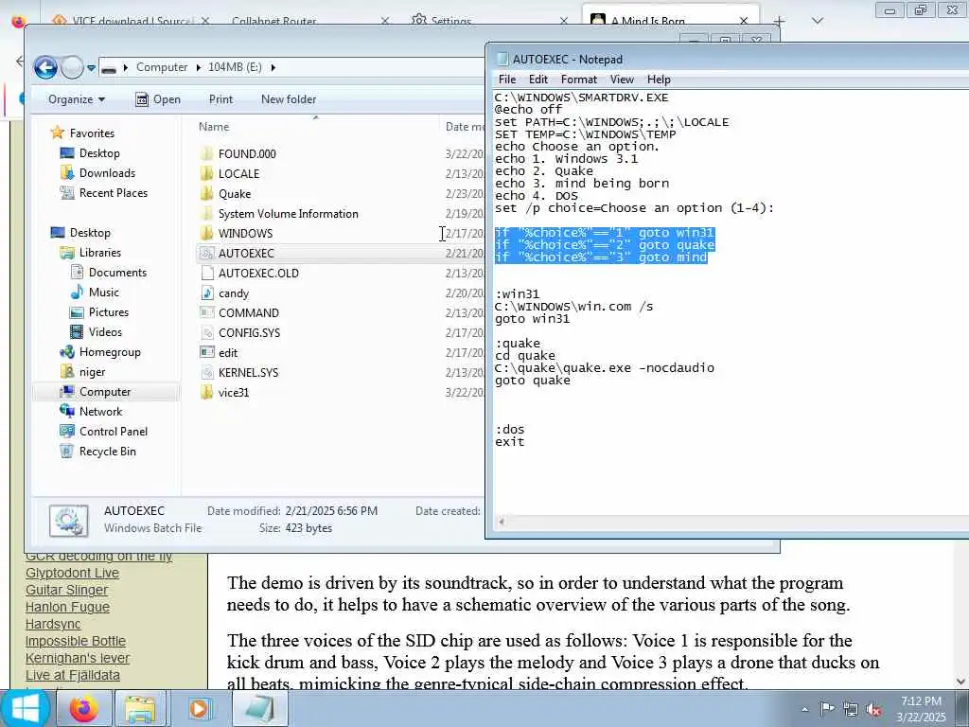969x727 pixels.
Task: Open the recent locations dropdown arrow
Action: click(91, 67)
